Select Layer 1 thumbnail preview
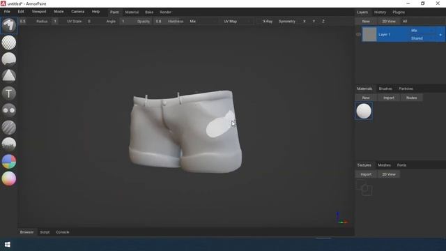446x251 pixels. (369, 34)
